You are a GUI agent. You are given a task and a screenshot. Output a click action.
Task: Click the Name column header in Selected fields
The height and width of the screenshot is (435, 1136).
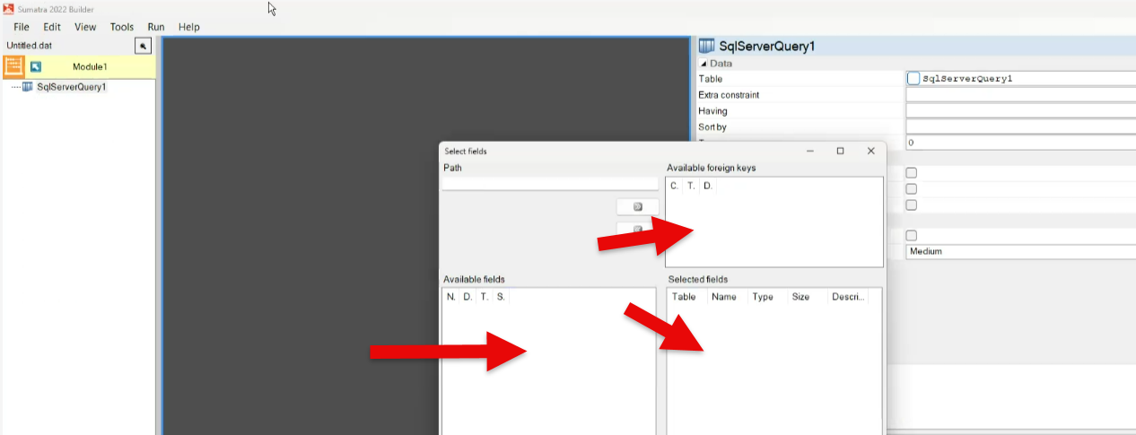pyautogui.click(x=723, y=297)
